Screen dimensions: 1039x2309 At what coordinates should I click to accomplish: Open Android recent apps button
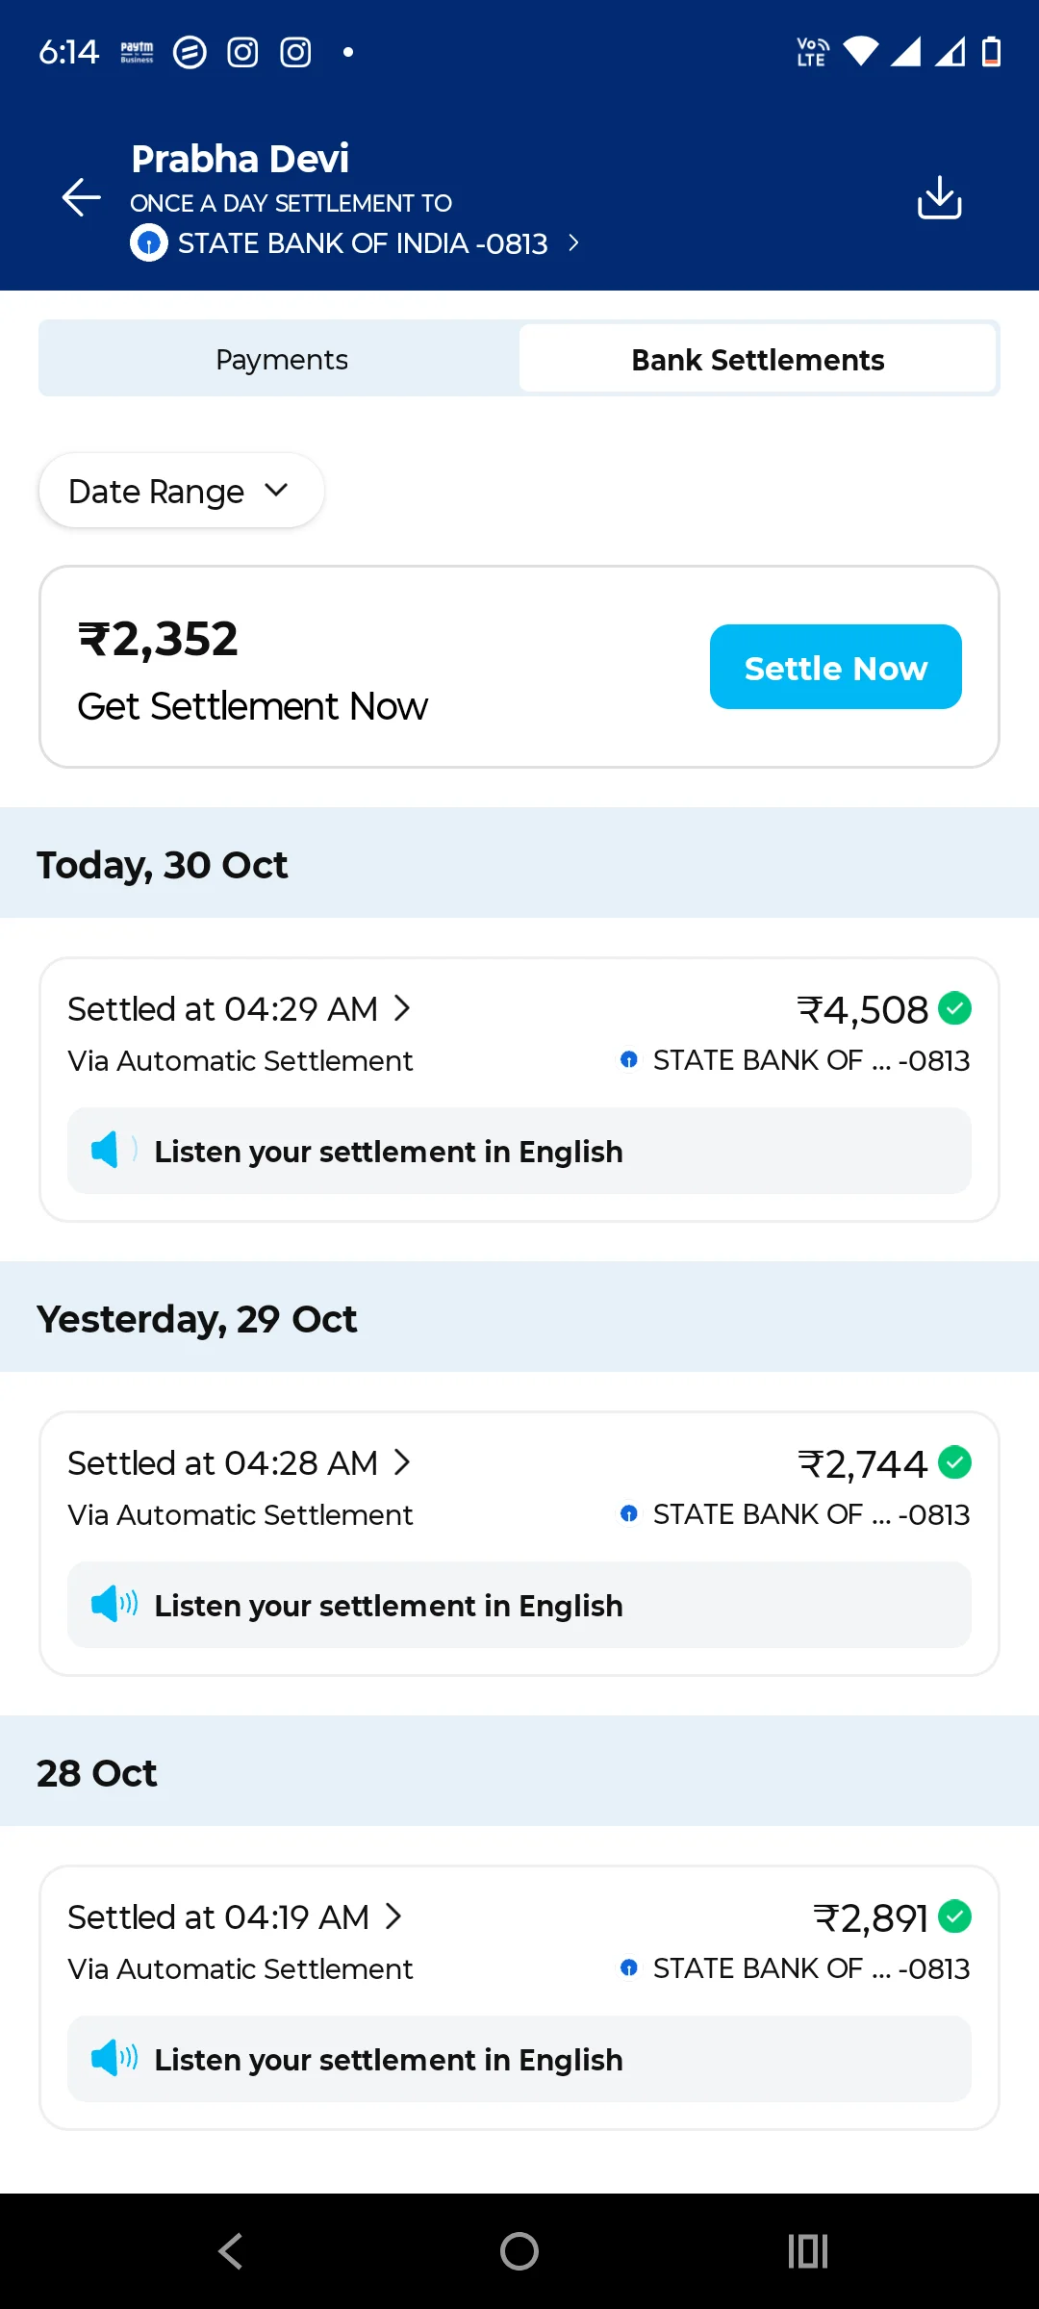tap(807, 2251)
